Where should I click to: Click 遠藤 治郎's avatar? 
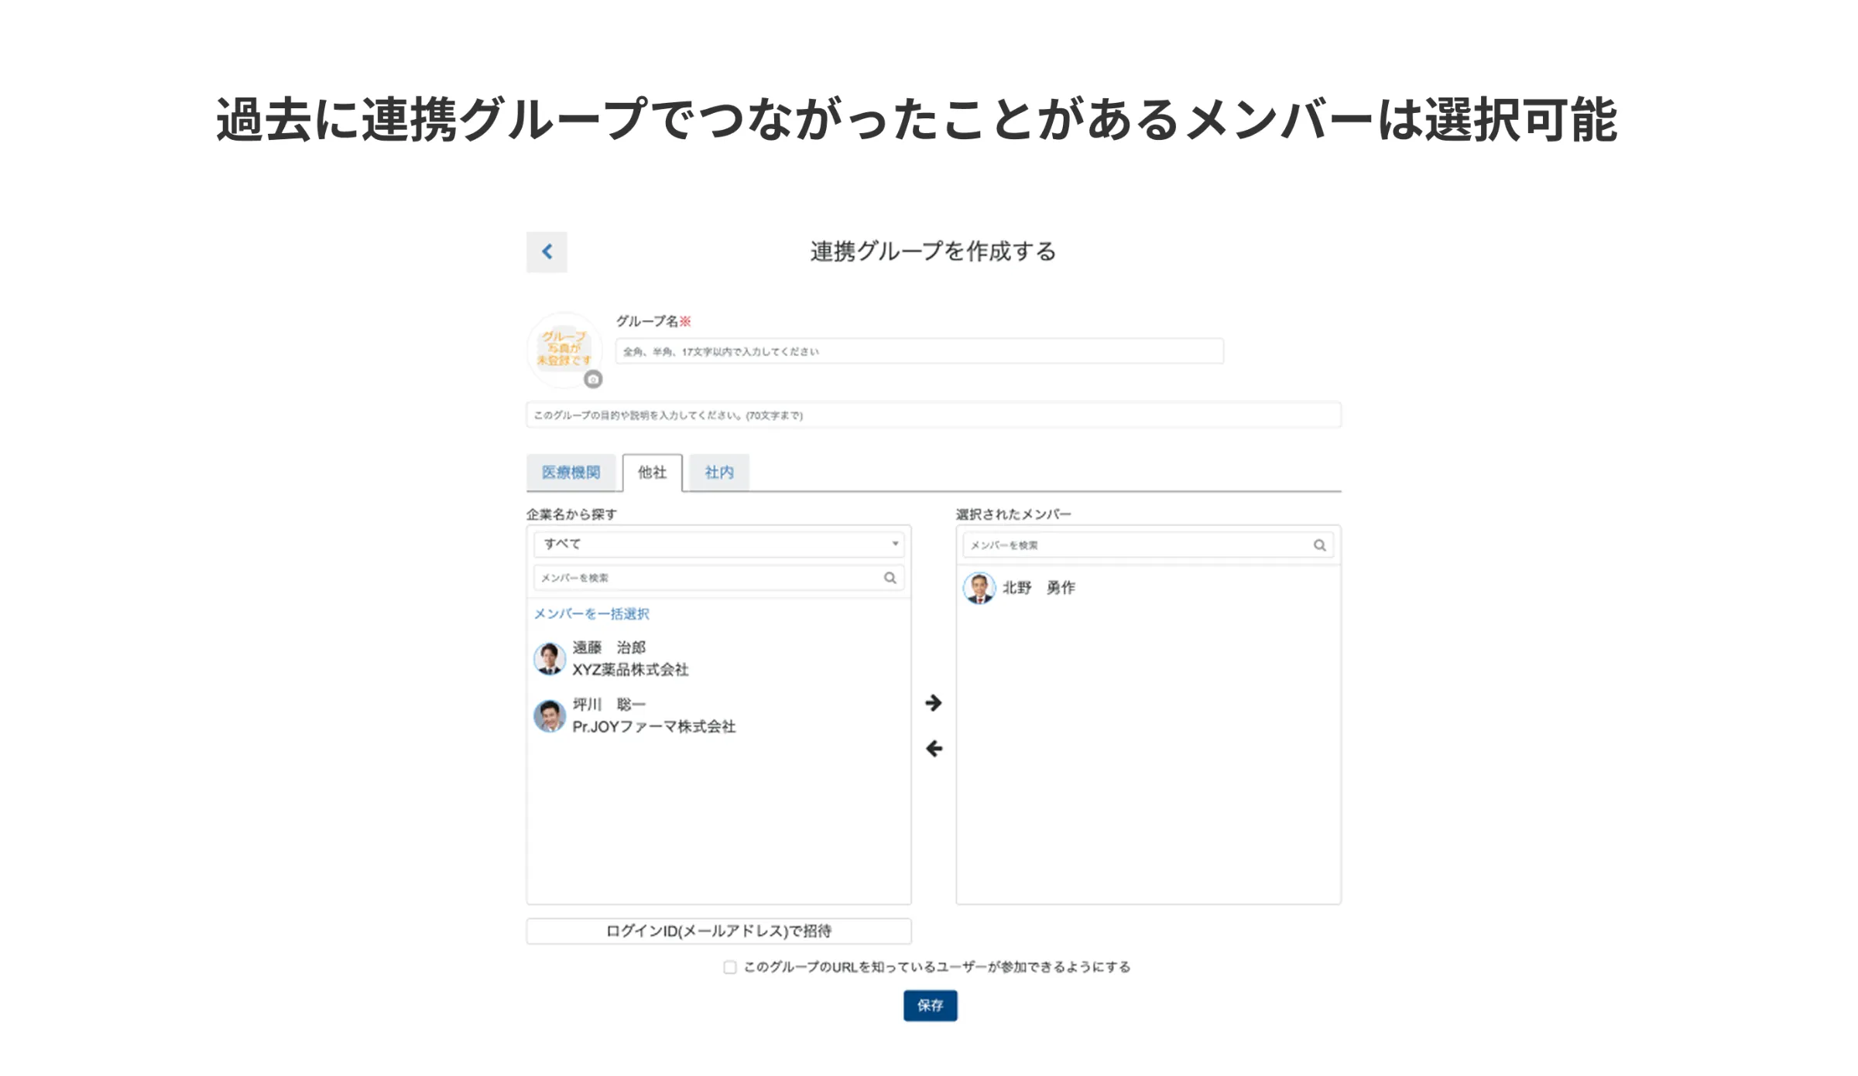[x=550, y=658]
